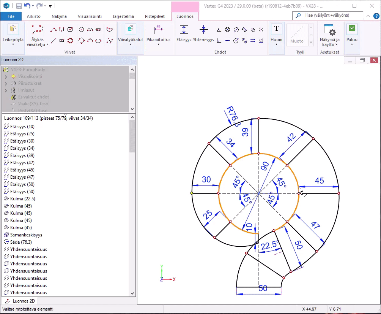This screenshot has width=381, height=314.
Task: Open the File menu
Action: tap(11, 16)
